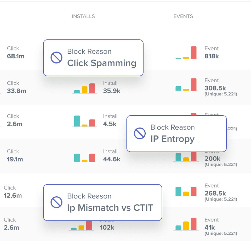Image resolution: width=251 pixels, height=251 pixels.
Task: Open the bar chart next to Event 41k
Action: point(186,224)
